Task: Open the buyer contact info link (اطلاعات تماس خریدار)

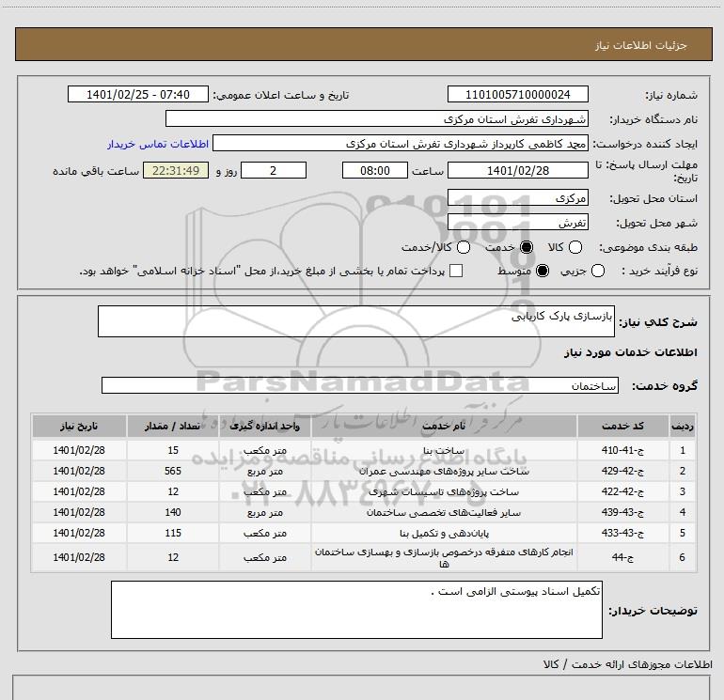Action: (x=158, y=144)
